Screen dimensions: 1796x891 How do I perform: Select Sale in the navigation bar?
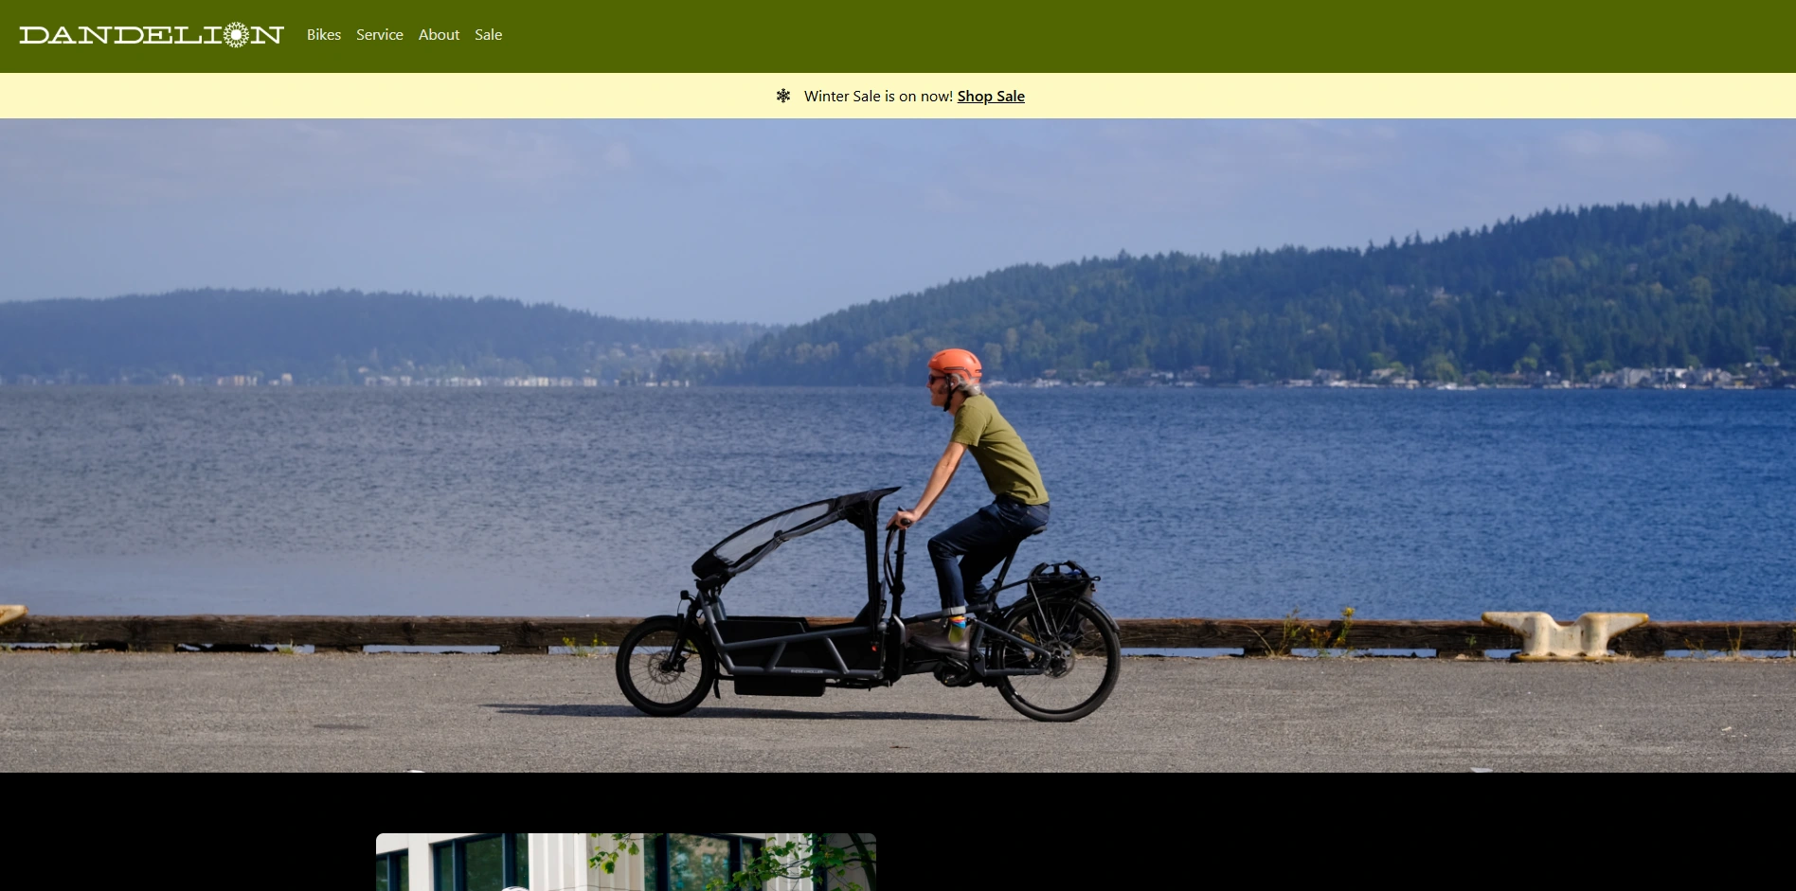coord(488,35)
